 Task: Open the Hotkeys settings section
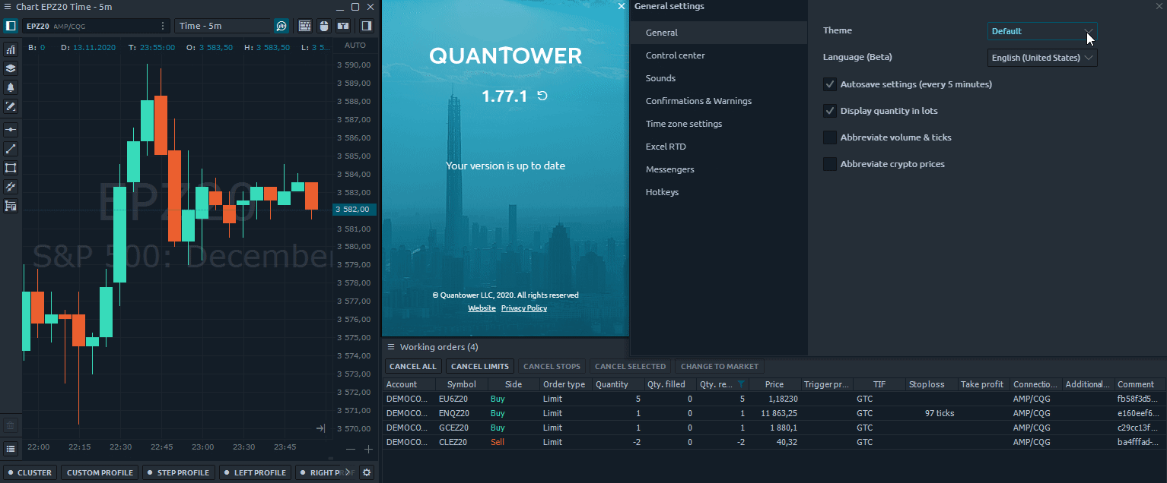point(662,192)
